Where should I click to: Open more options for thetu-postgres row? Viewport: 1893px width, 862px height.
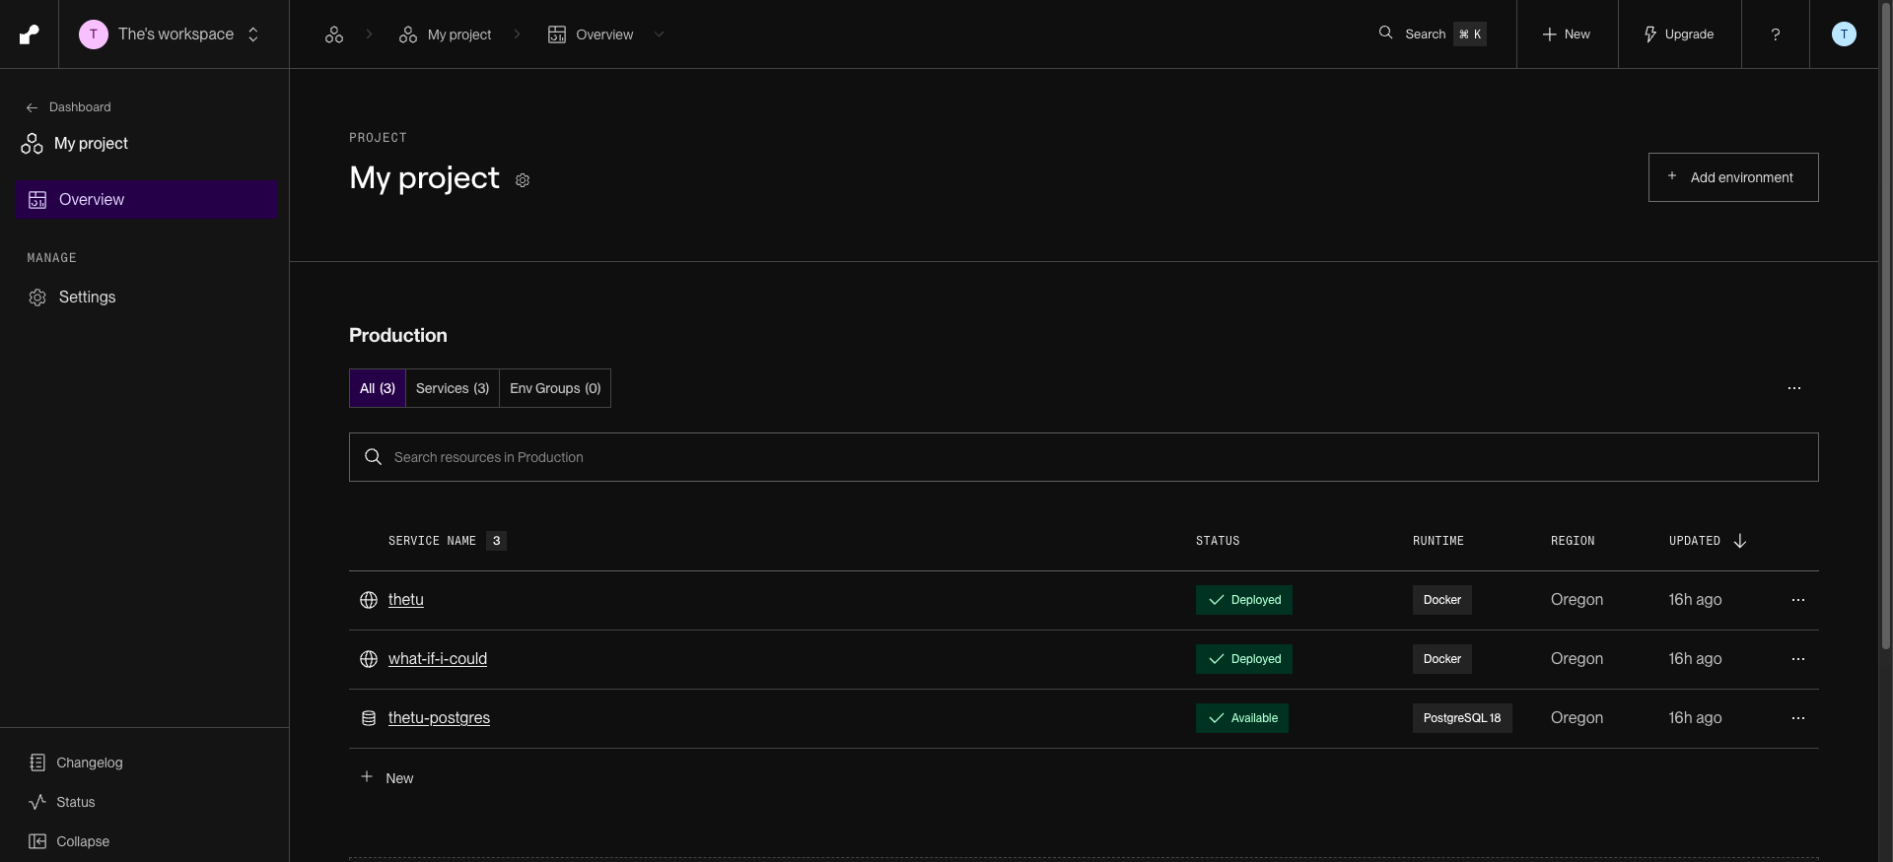(x=1798, y=718)
